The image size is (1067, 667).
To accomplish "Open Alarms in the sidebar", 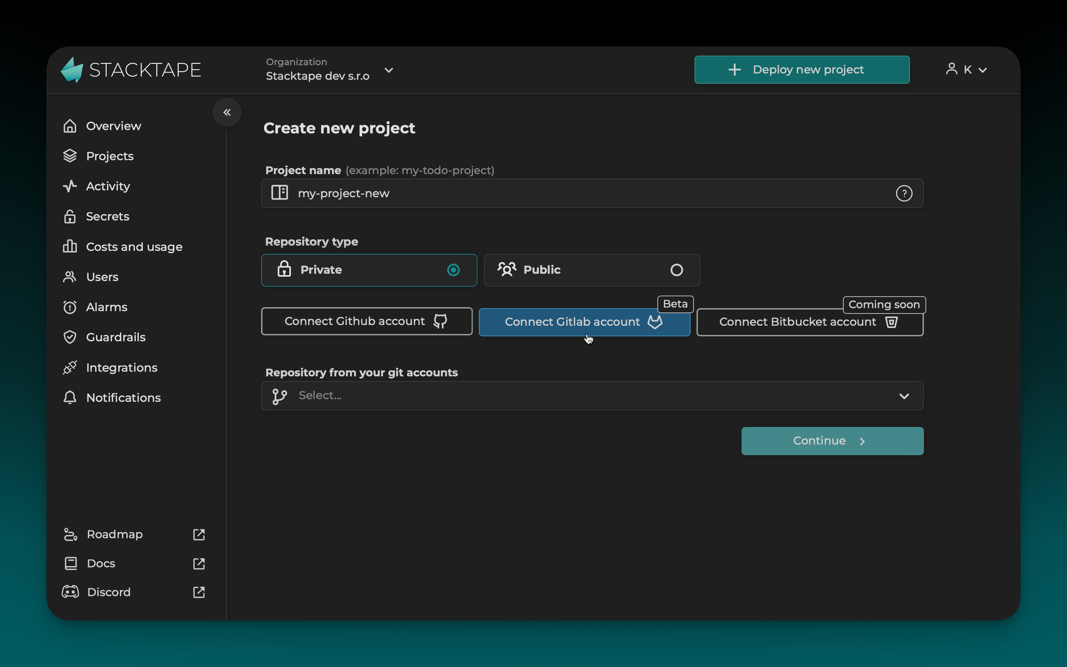I will click(x=95, y=307).
